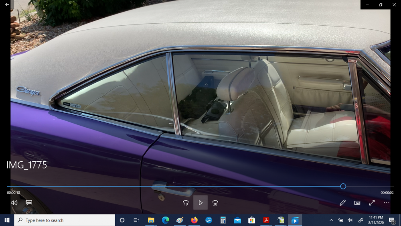This screenshot has width=401, height=226.
Task: Launch Firefox from the taskbar
Action: coord(194,220)
